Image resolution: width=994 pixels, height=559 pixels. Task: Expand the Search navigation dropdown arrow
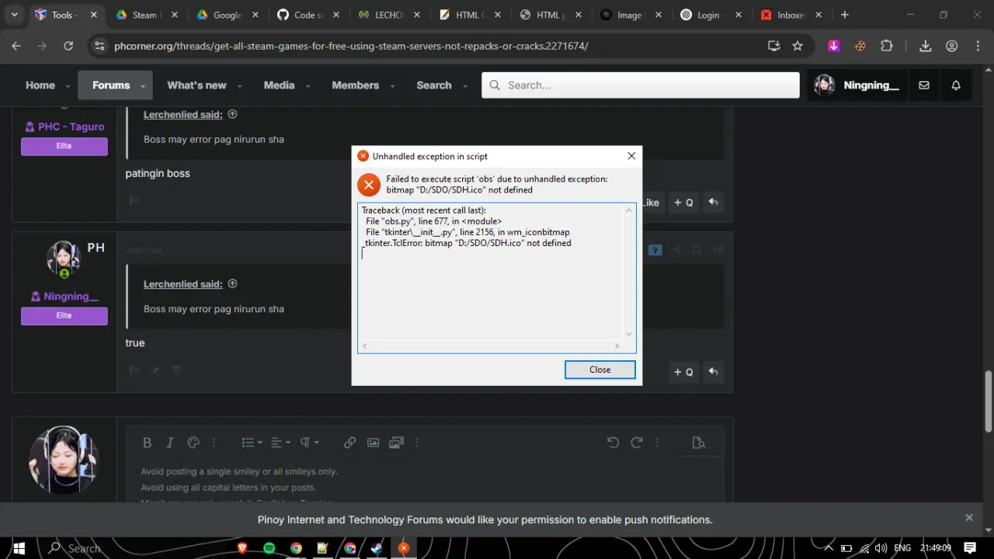[x=464, y=86]
